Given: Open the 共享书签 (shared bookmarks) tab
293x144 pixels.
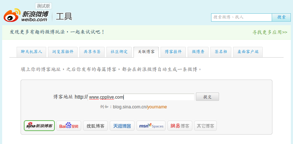Looking at the screenshot, I should pyautogui.click(x=92, y=52).
